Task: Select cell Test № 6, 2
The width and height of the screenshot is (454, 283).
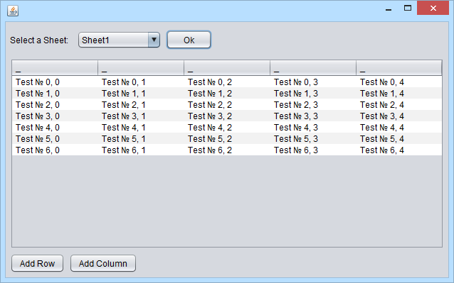Action: 227,150
